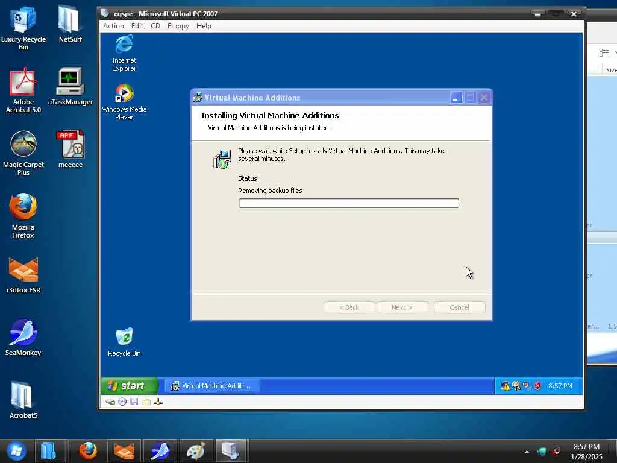This screenshot has height=463, width=617.
Task: Open Luxury Recycle Bin on host desktop
Action: [23, 28]
